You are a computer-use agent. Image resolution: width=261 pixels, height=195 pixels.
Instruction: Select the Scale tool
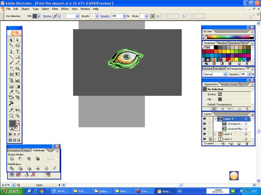point(17,69)
